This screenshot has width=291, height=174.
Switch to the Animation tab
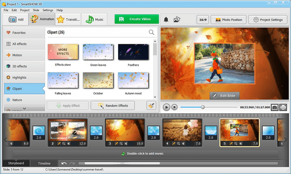42,19
